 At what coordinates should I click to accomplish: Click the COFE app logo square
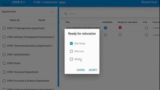coord(6,2)
